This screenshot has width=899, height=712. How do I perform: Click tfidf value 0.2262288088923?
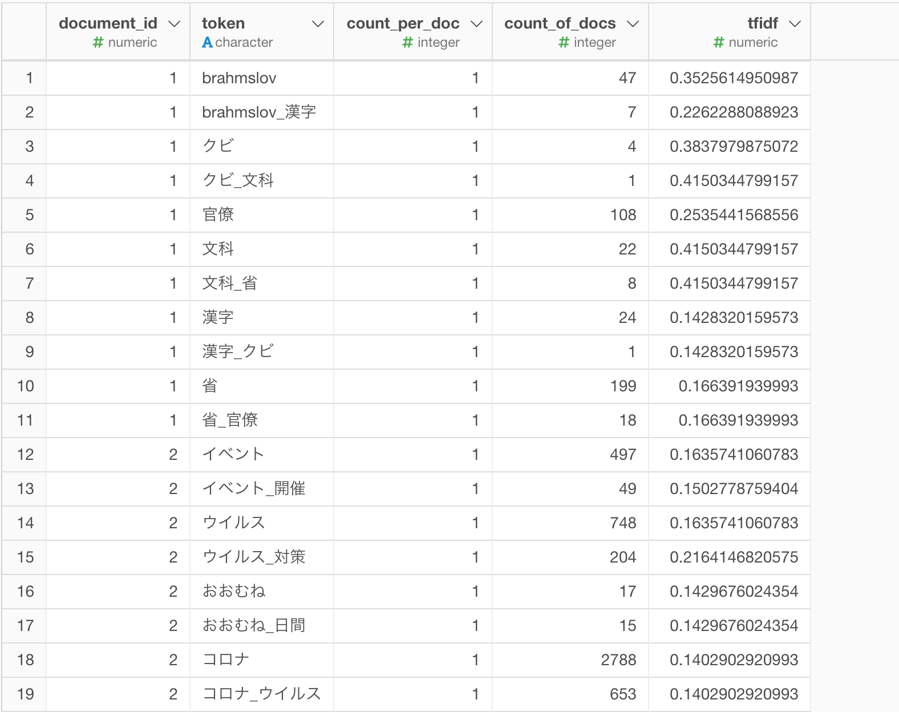pos(734,112)
